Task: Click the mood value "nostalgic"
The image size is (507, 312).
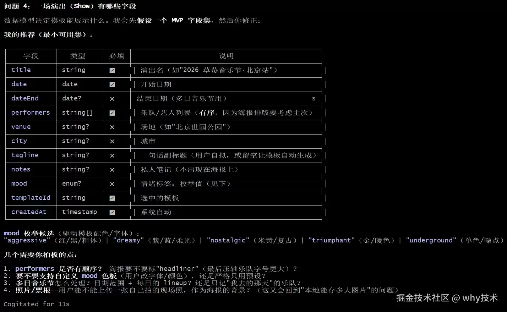Action: click(x=228, y=240)
